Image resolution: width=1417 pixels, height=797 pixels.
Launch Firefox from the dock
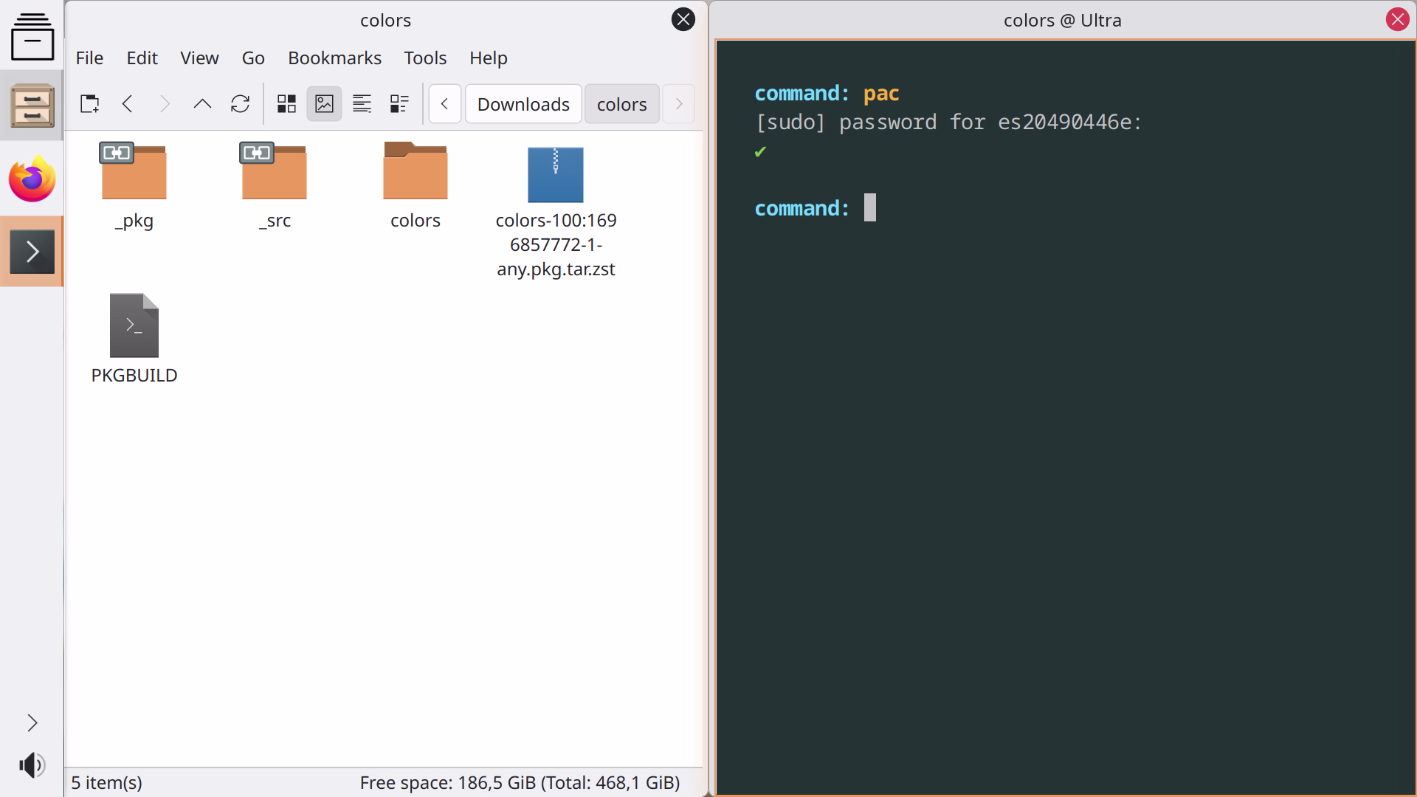coord(32,179)
